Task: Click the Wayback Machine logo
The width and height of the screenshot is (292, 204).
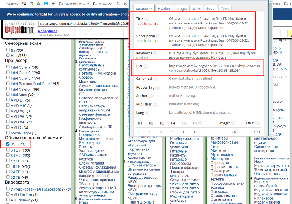Action: (20, 29)
